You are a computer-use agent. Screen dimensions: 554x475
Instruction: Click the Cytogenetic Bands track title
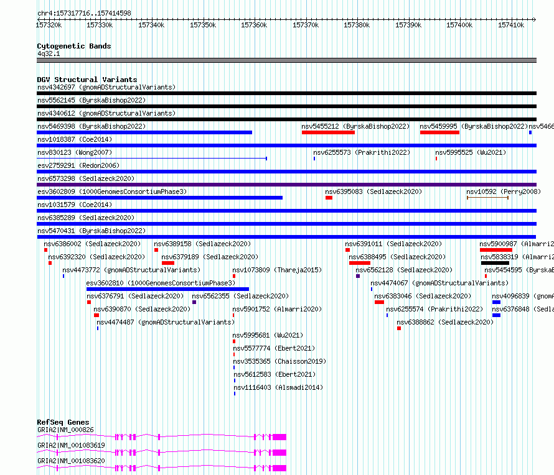pyautogui.click(x=74, y=46)
